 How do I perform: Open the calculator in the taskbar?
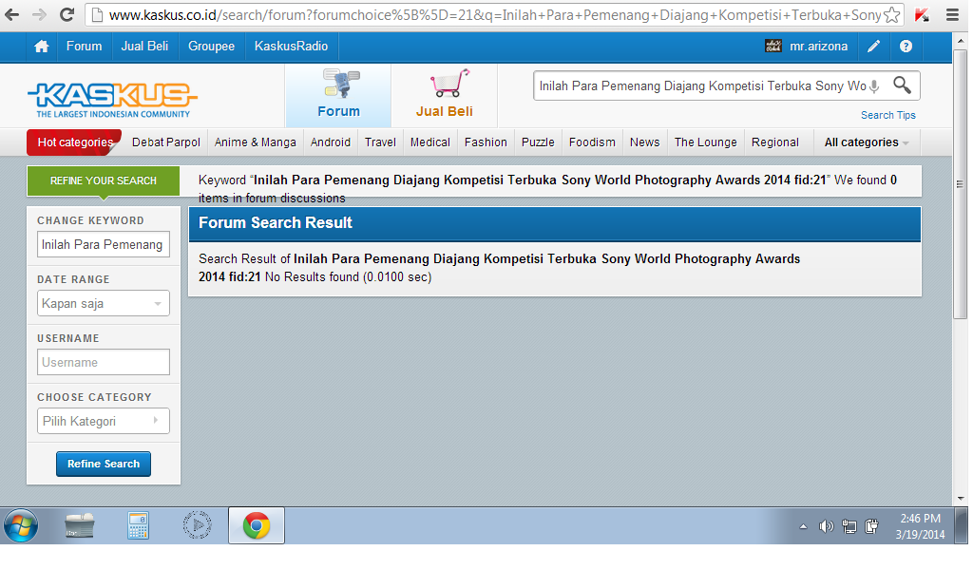pyautogui.click(x=138, y=526)
